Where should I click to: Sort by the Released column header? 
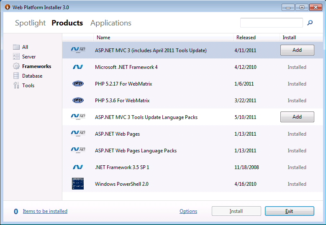(x=257, y=38)
